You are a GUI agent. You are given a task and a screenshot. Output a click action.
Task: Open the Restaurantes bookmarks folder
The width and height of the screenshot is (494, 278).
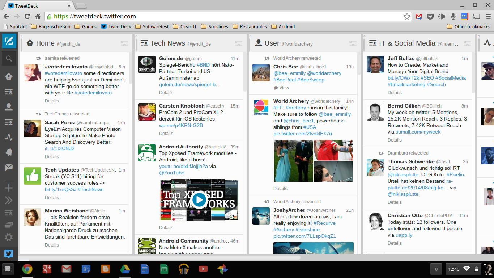pos(250,26)
